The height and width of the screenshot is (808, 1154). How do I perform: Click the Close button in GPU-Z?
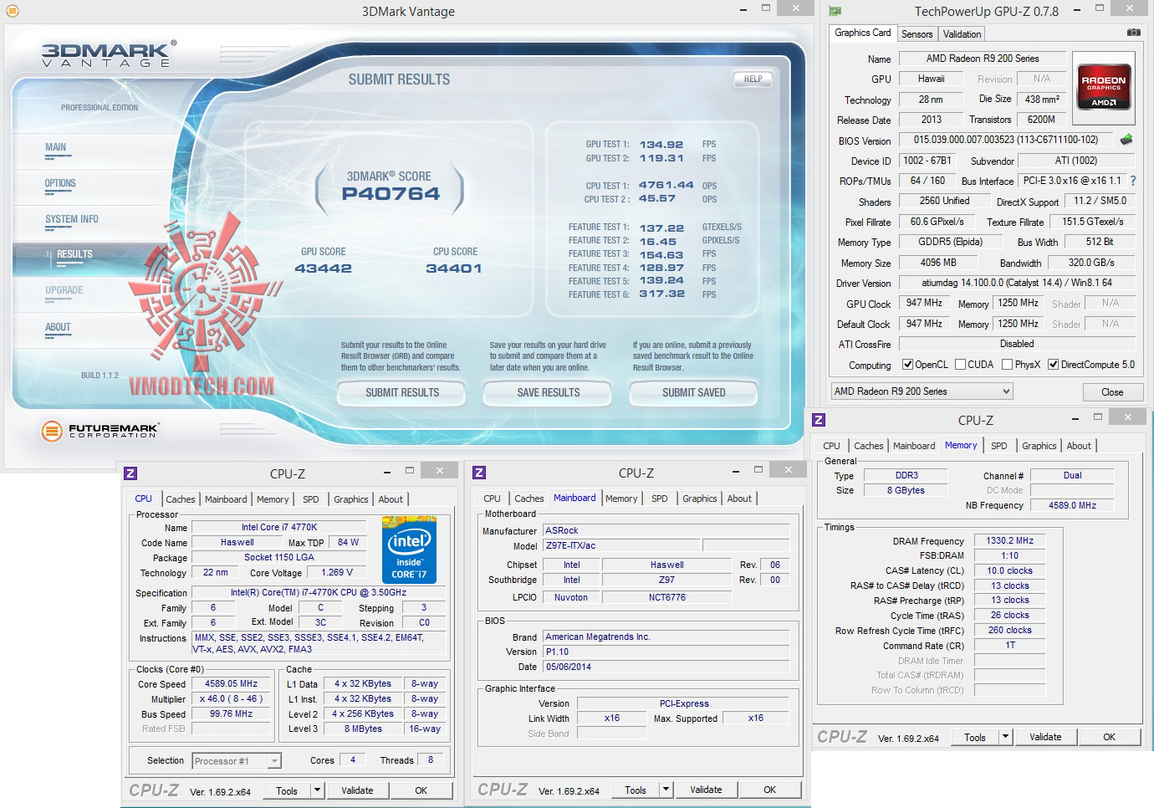pyautogui.click(x=1112, y=392)
